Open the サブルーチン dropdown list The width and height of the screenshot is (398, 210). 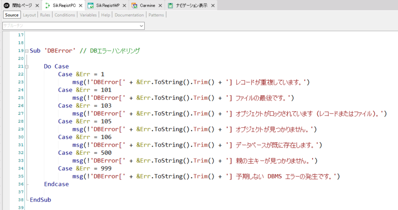(x=141, y=26)
